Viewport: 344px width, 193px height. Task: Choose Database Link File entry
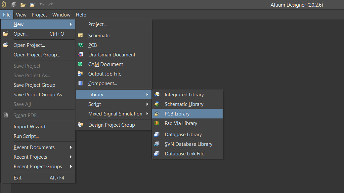(x=184, y=154)
